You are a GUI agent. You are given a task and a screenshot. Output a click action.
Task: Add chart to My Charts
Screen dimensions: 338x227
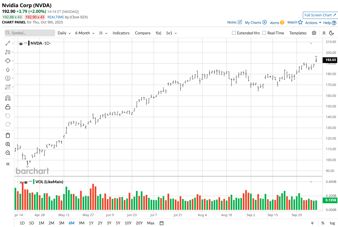[256, 22]
